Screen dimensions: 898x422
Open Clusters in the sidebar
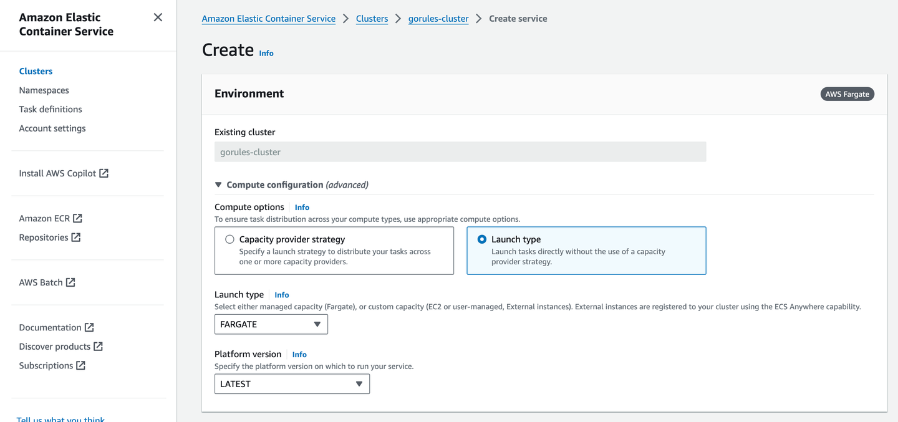36,71
